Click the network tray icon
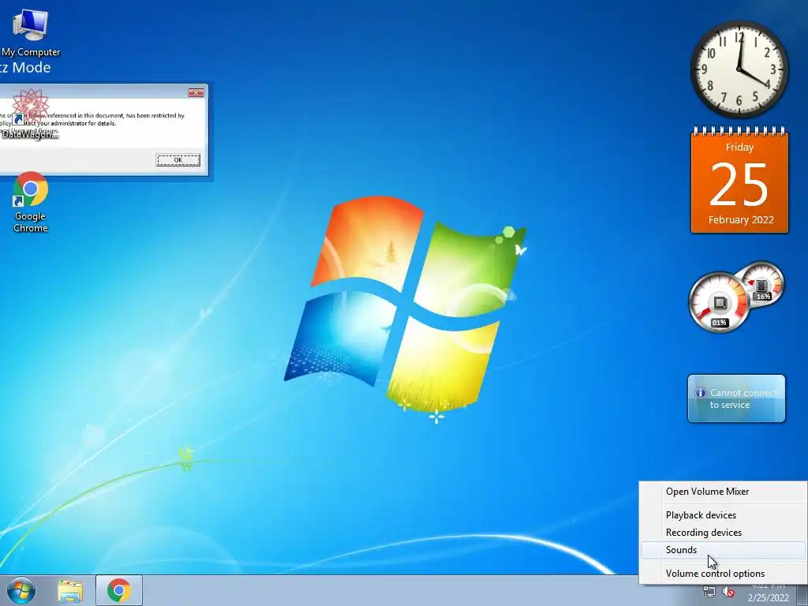This screenshot has height=606, width=808. tap(709, 591)
